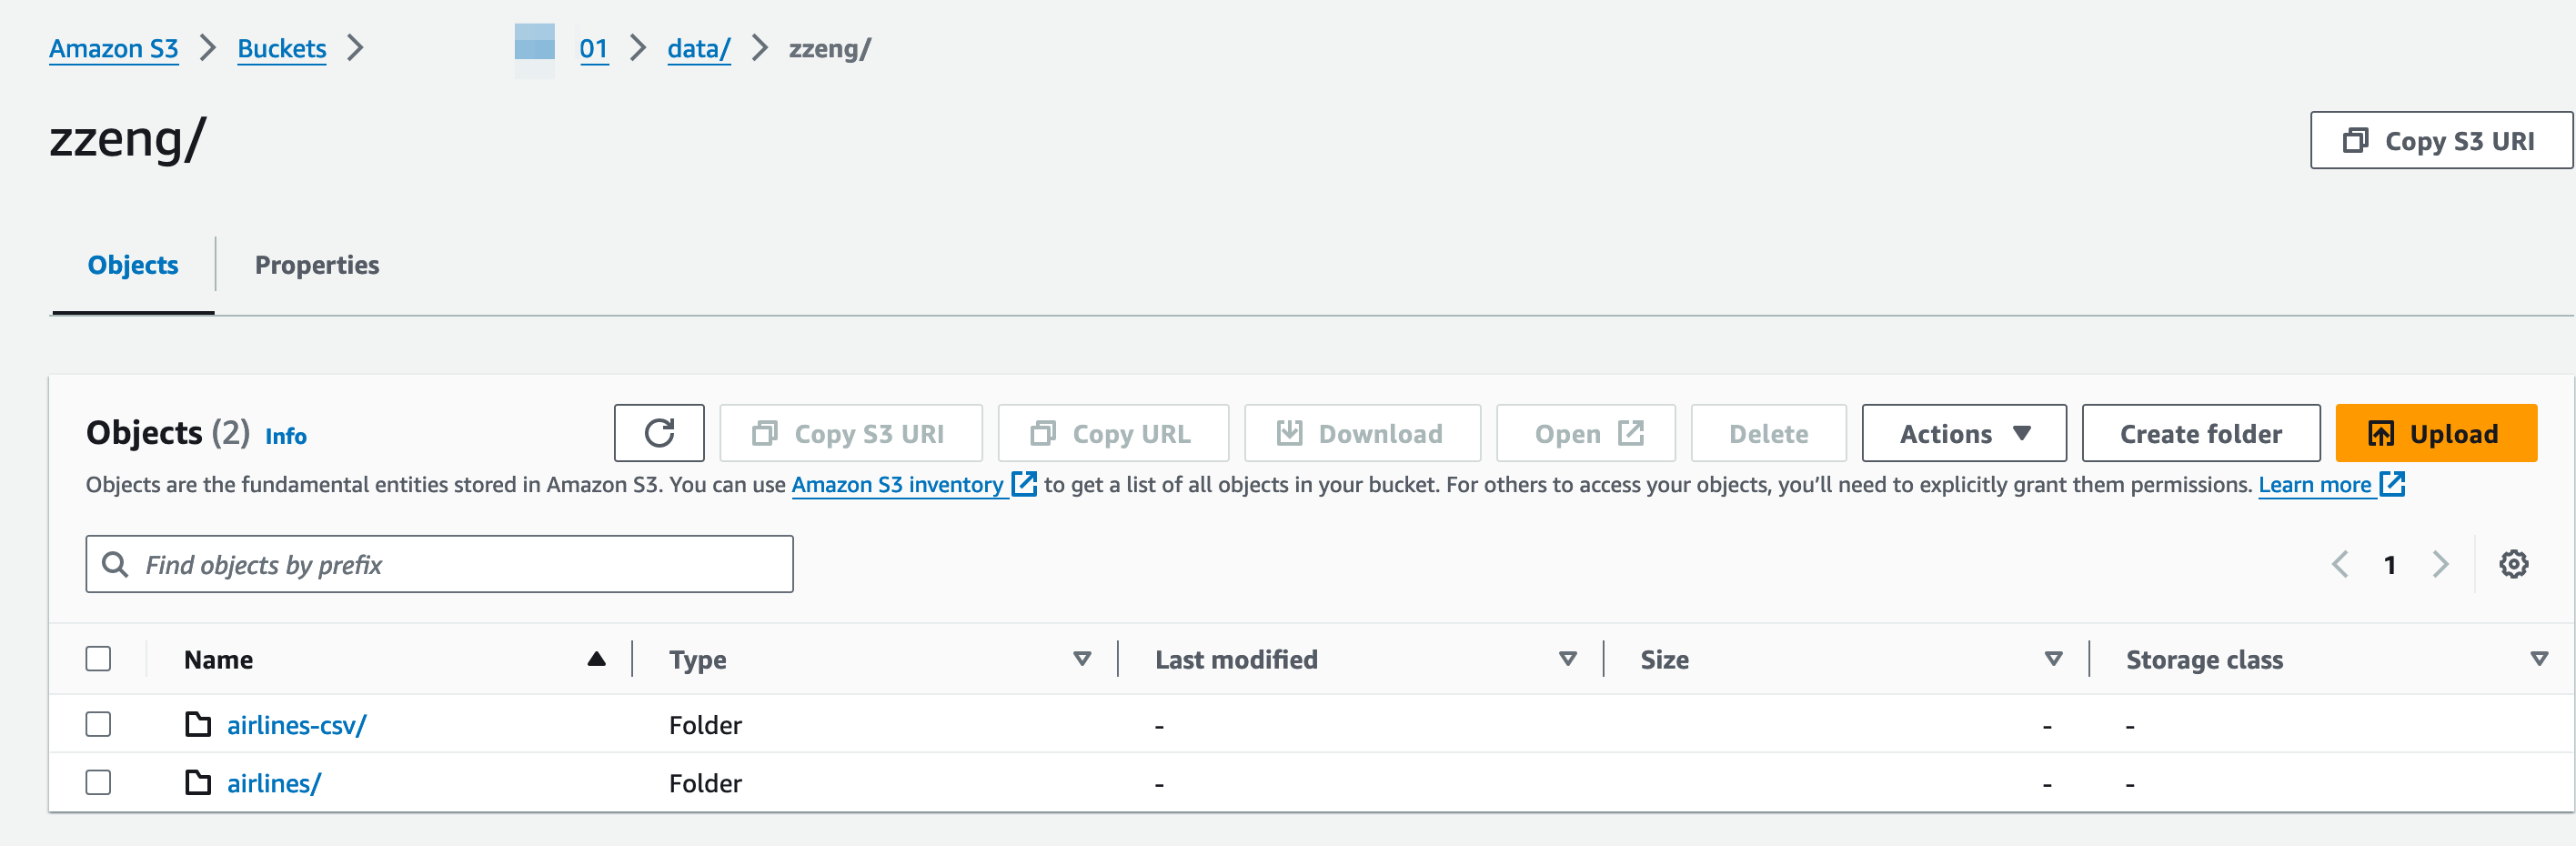Image resolution: width=2576 pixels, height=846 pixels.
Task: Select the airlines-csv/ row checkbox
Action: (x=98, y=724)
